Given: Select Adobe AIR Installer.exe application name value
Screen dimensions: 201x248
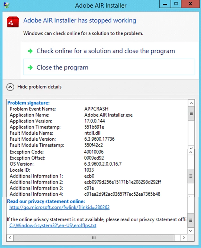Looking at the screenshot, I should 108,115.
